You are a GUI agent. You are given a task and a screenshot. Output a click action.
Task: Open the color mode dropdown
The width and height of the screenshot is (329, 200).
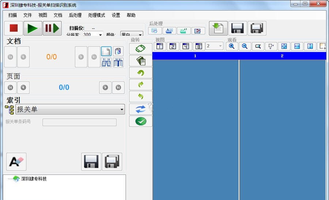132,34
